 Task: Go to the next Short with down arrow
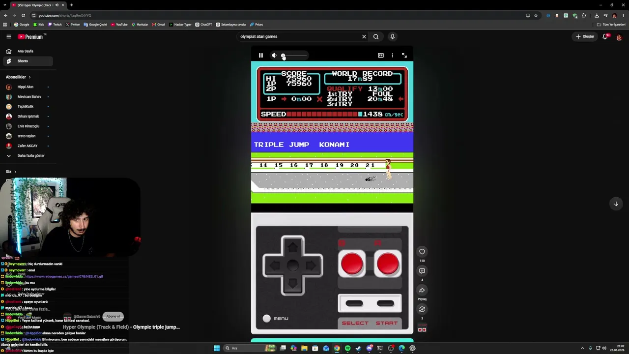pyautogui.click(x=616, y=204)
